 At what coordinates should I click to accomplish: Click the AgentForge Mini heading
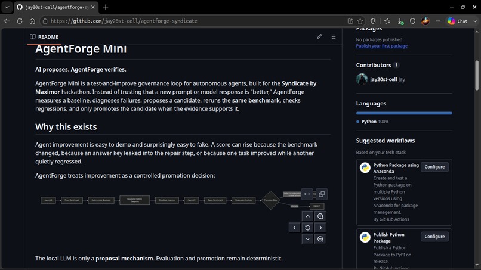coord(81,49)
